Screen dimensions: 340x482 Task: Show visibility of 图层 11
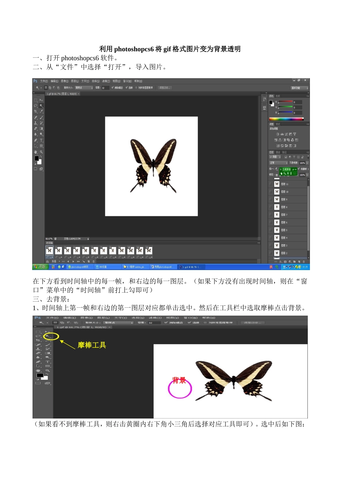point(271,184)
